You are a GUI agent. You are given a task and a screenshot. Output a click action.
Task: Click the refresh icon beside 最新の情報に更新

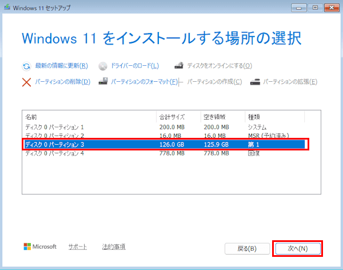point(26,66)
